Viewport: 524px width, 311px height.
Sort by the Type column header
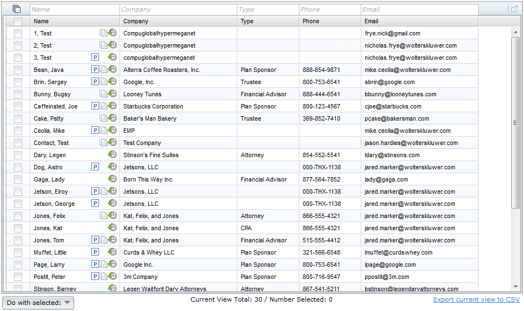[x=268, y=21]
